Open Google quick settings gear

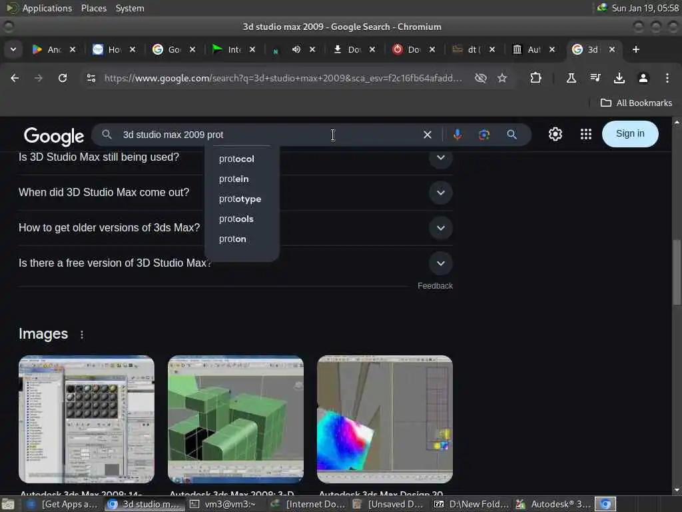tap(555, 134)
